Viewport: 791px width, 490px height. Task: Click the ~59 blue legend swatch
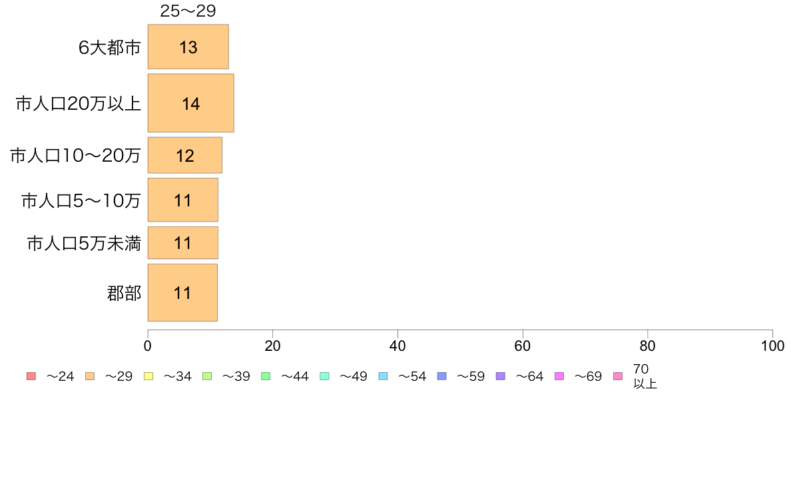point(442,376)
